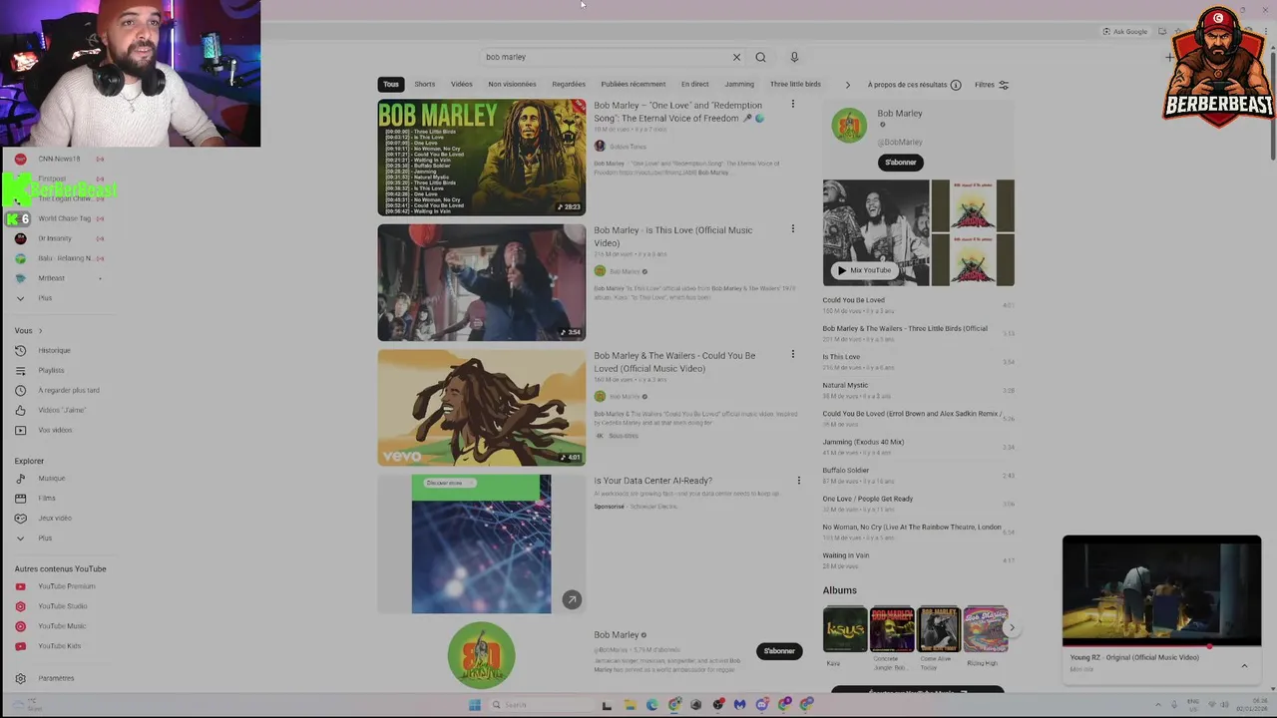
Task: Open Films in Explorer
Action: [x=47, y=499]
